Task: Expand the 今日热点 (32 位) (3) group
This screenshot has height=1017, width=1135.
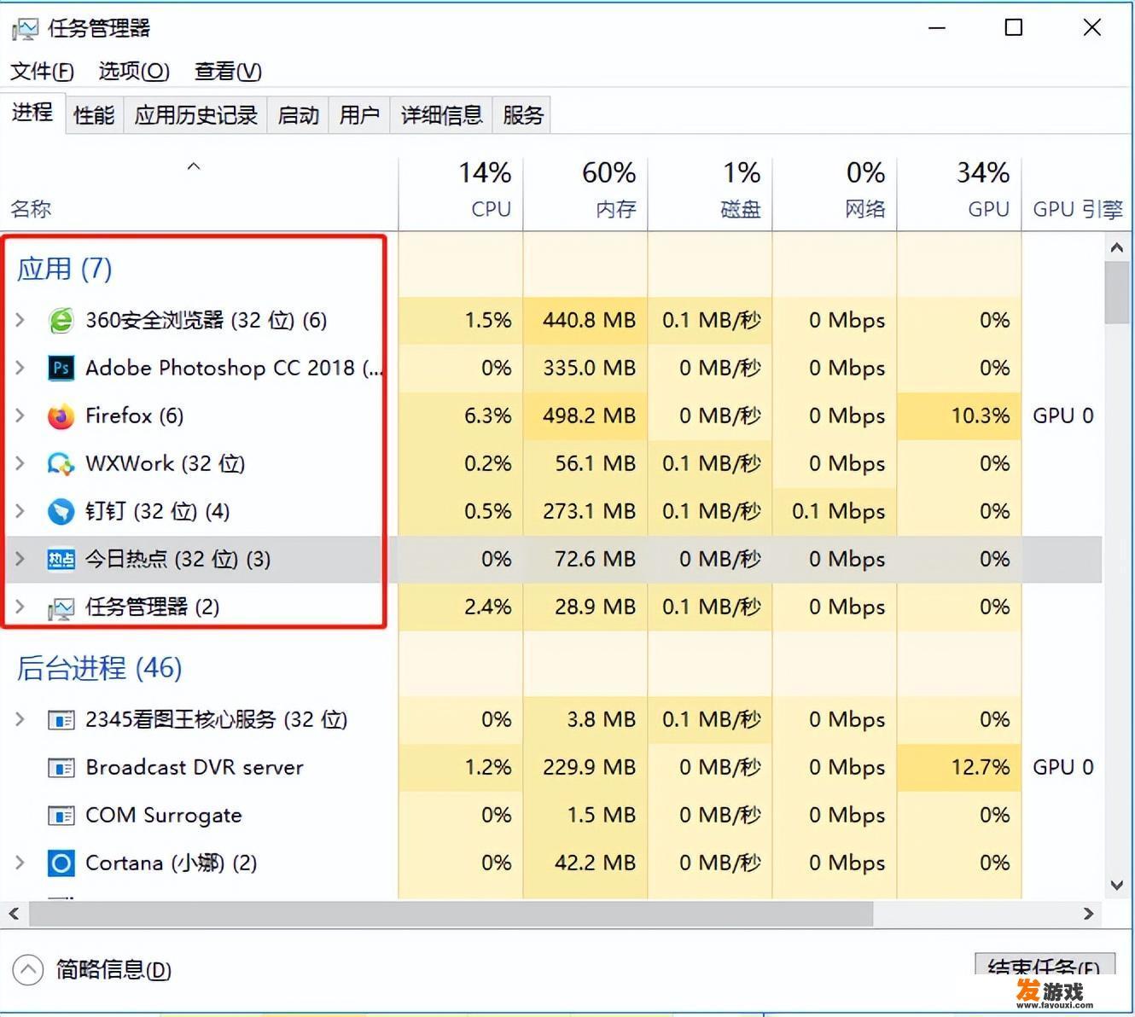Action: [x=20, y=559]
